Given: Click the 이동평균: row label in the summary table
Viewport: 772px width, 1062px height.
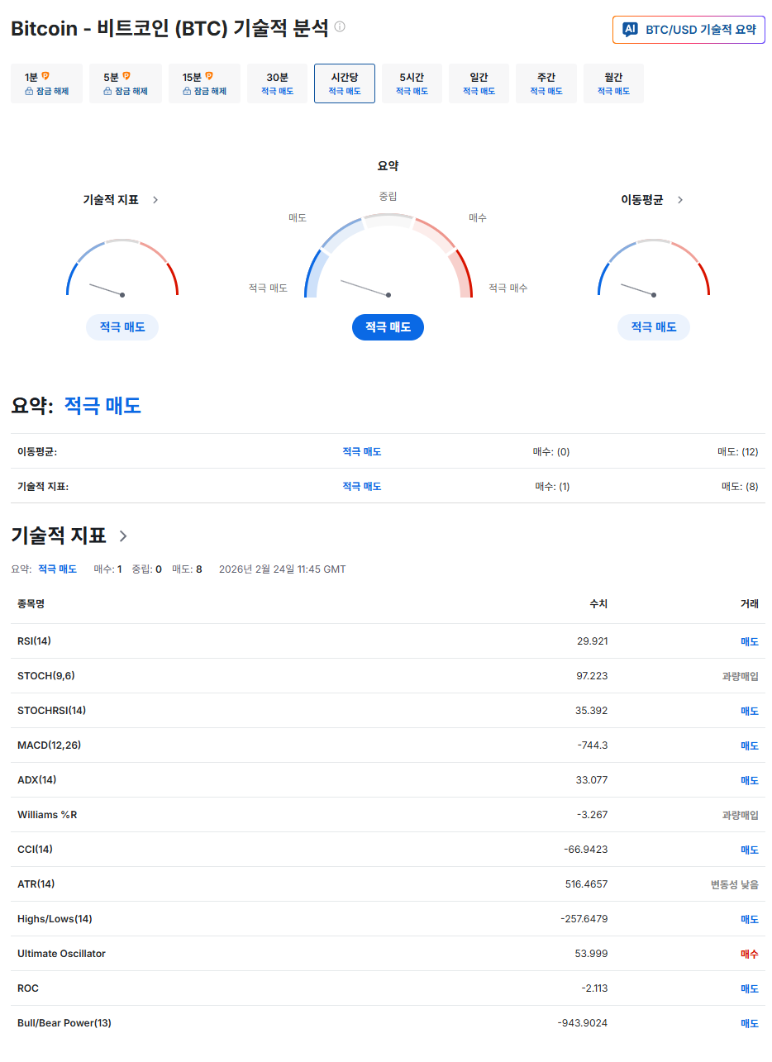Looking at the screenshot, I should point(37,452).
